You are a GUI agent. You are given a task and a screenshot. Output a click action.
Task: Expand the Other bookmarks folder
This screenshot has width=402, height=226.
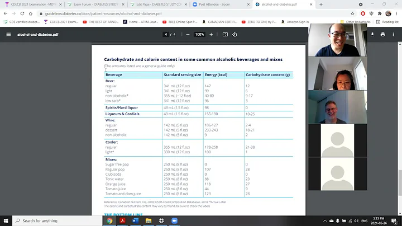pyautogui.click(x=355, y=22)
